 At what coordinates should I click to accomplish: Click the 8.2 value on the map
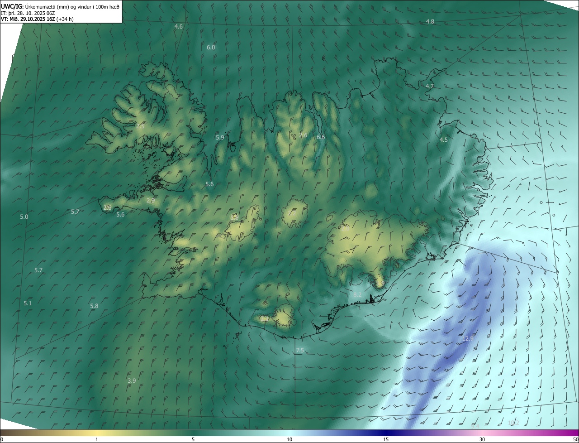click(357, 295)
